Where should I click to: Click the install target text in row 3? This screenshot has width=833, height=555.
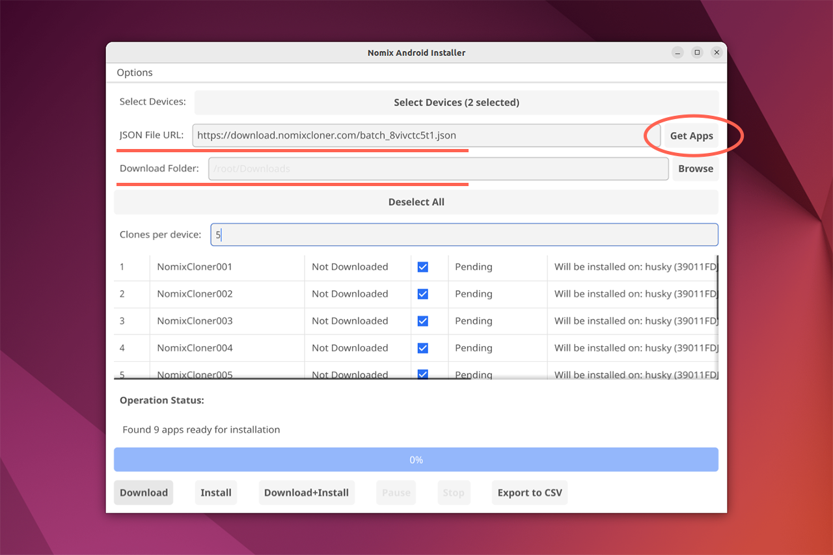pos(636,321)
